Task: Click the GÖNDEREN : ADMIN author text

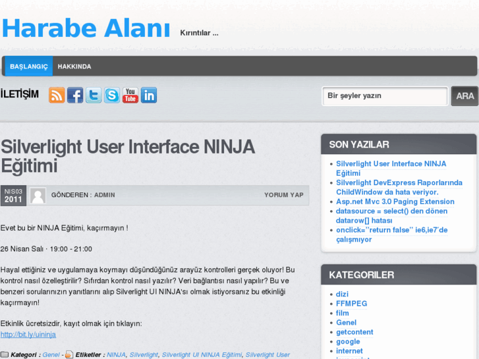Action: click(x=83, y=195)
